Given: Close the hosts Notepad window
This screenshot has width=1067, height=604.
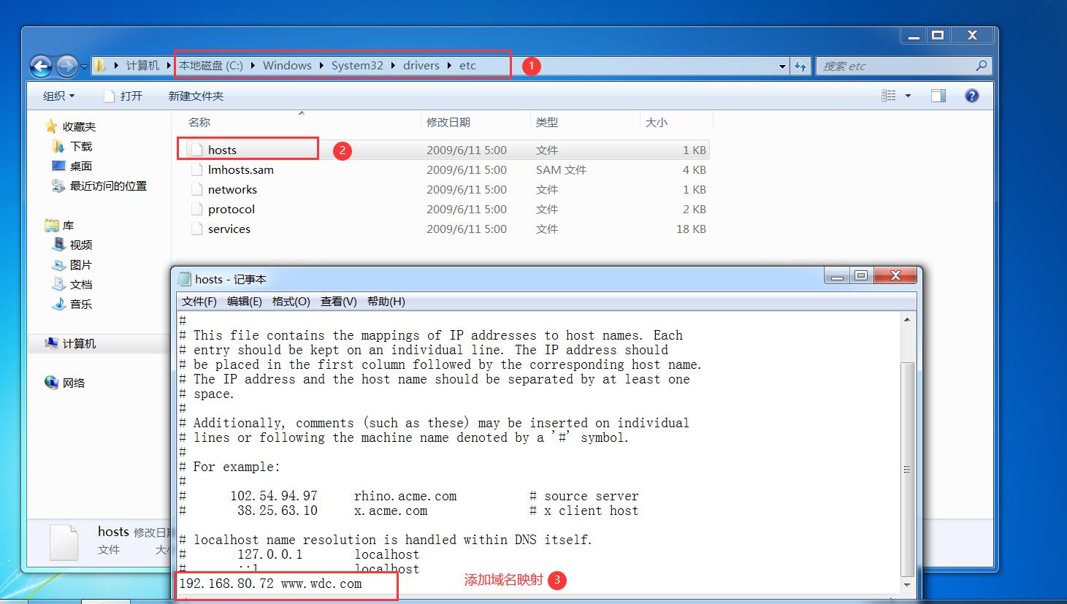Looking at the screenshot, I should coord(895,276).
